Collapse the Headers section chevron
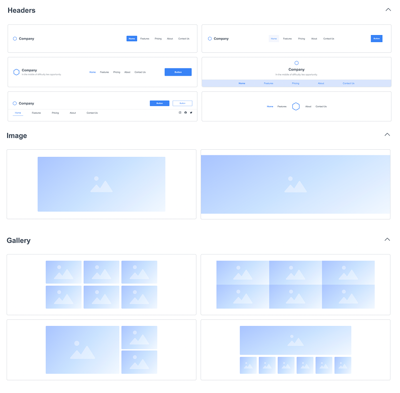The height and width of the screenshot is (393, 400). (x=388, y=10)
